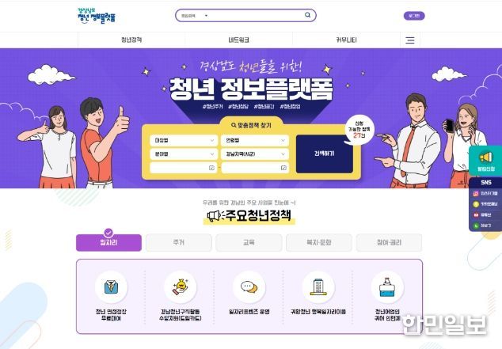502x349 pixels.
Task: Click the top search text field
Action: [256, 15]
